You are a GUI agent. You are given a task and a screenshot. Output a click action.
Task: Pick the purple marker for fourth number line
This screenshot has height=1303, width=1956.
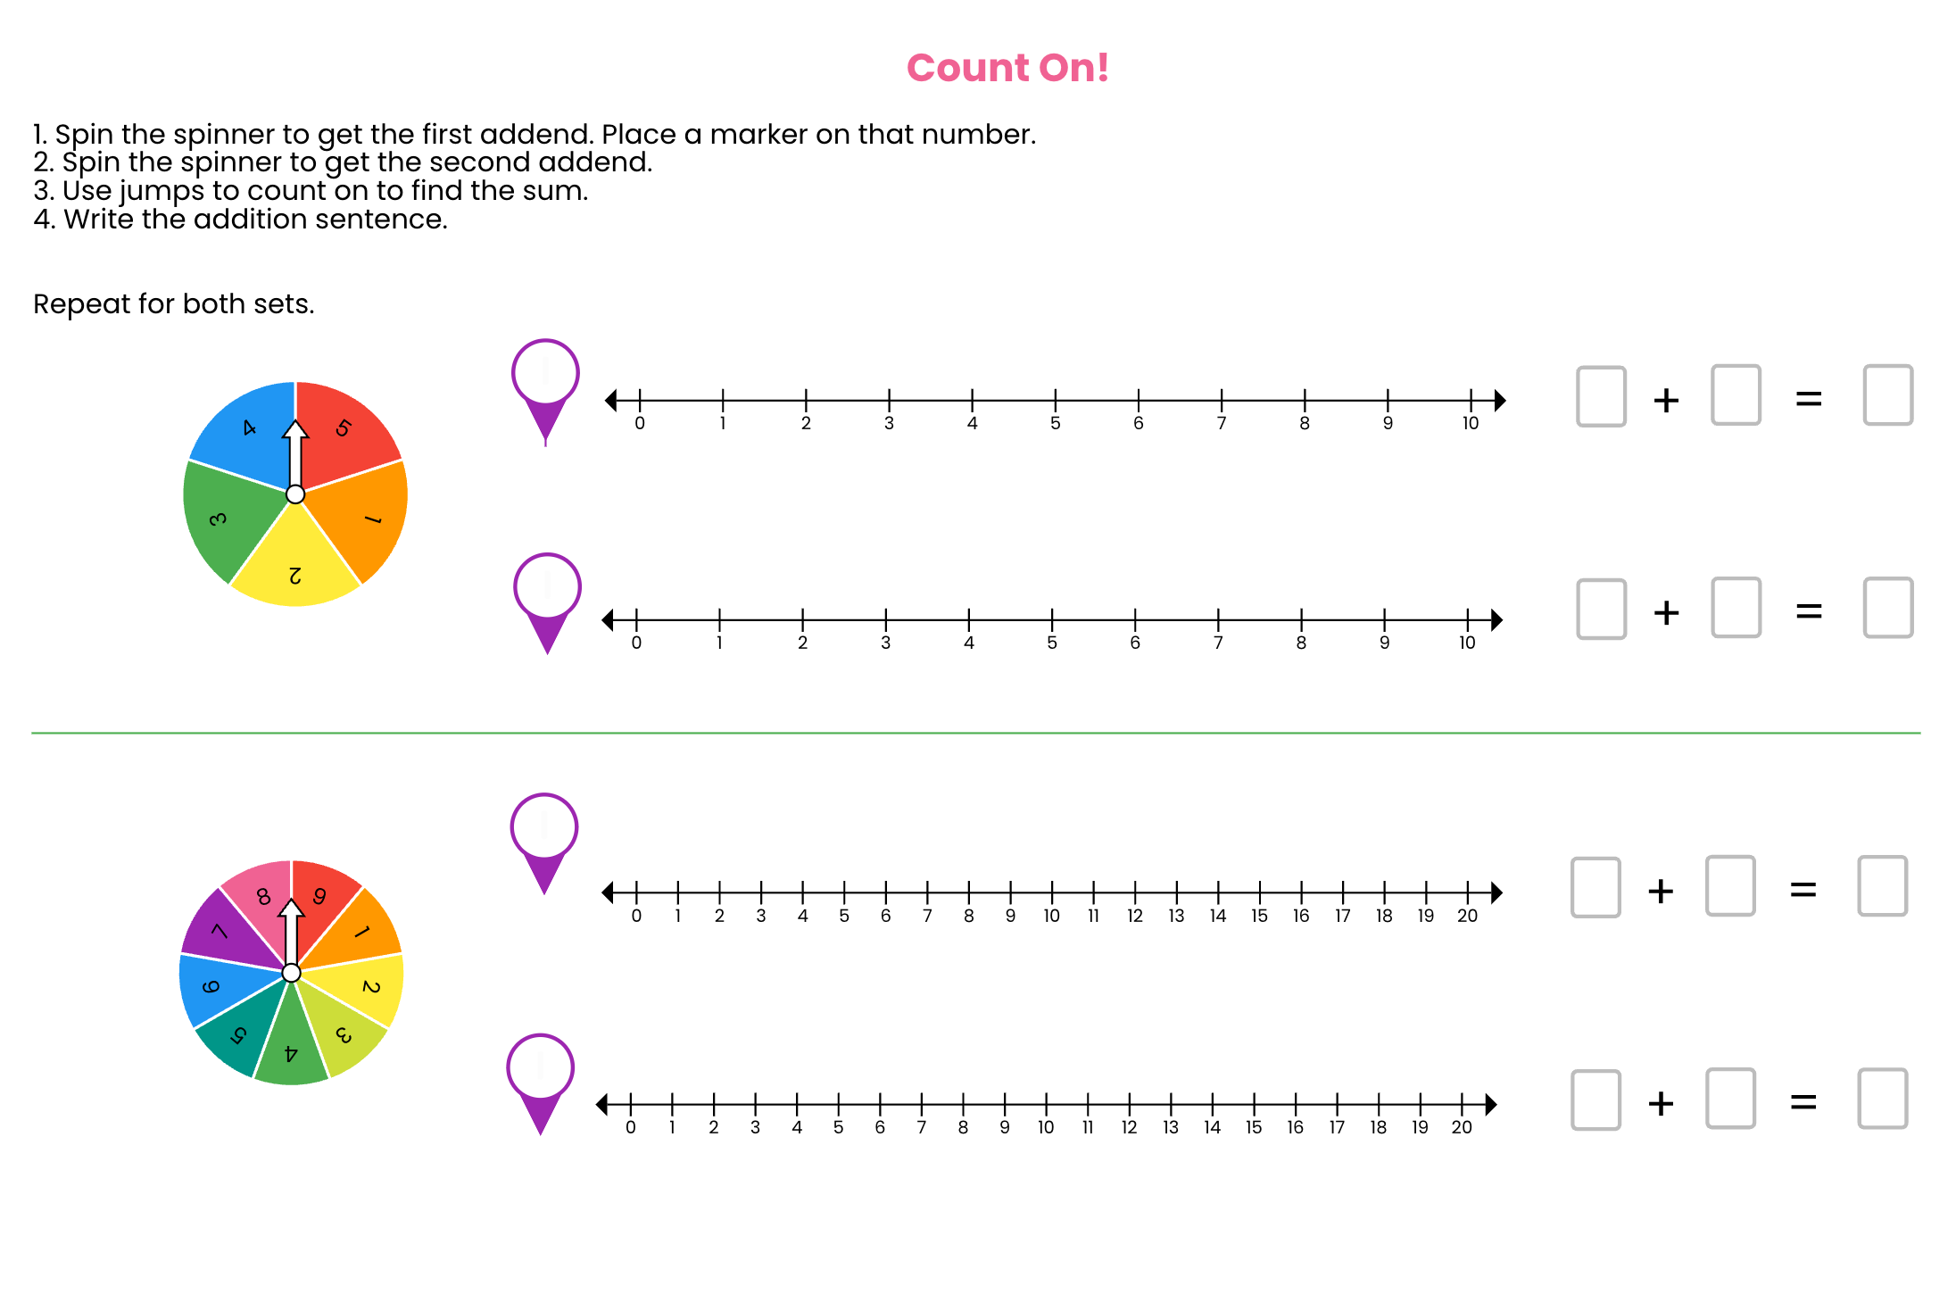[541, 1084]
